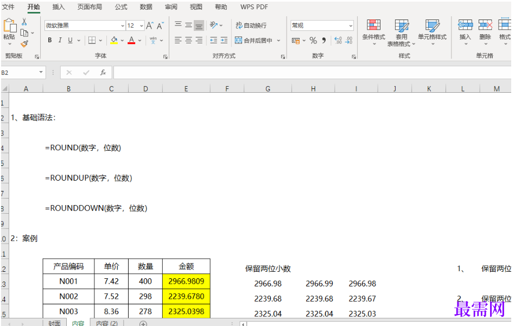Screen dimensions: 515x326
Task: Click the insert function fx icon
Action: click(x=103, y=73)
